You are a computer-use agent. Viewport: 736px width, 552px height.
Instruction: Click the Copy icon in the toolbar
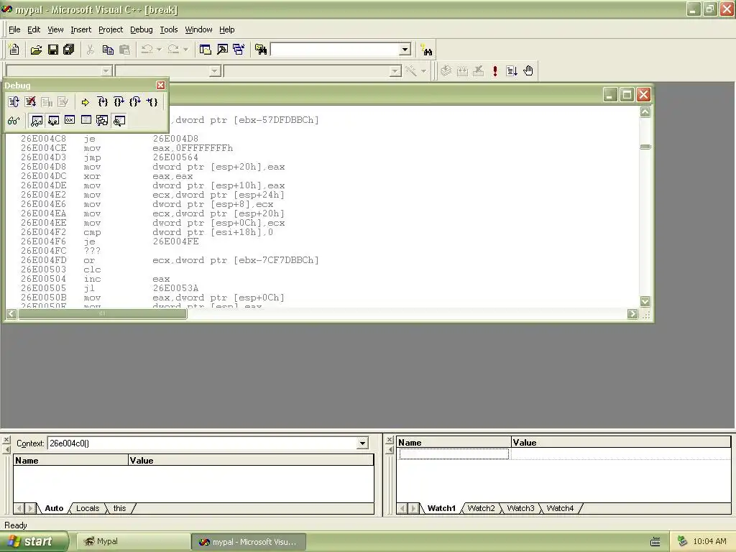(108, 50)
